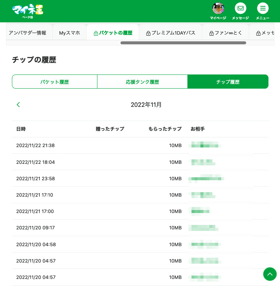
Task: Show the パケット履歴 view
Action: [55, 82]
